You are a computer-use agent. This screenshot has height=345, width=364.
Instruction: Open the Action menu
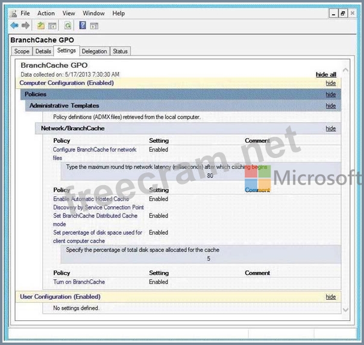tap(46, 13)
